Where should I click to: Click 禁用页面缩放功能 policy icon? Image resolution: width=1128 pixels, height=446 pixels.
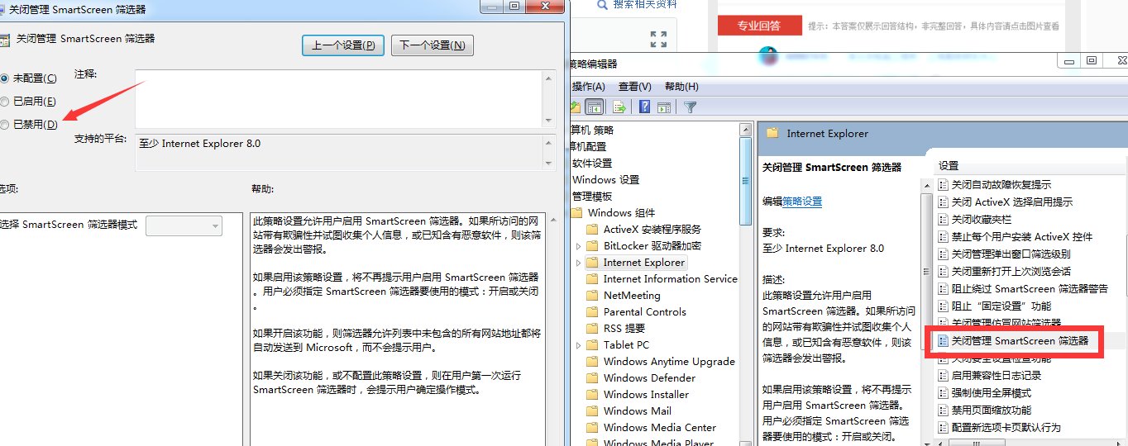(x=944, y=410)
